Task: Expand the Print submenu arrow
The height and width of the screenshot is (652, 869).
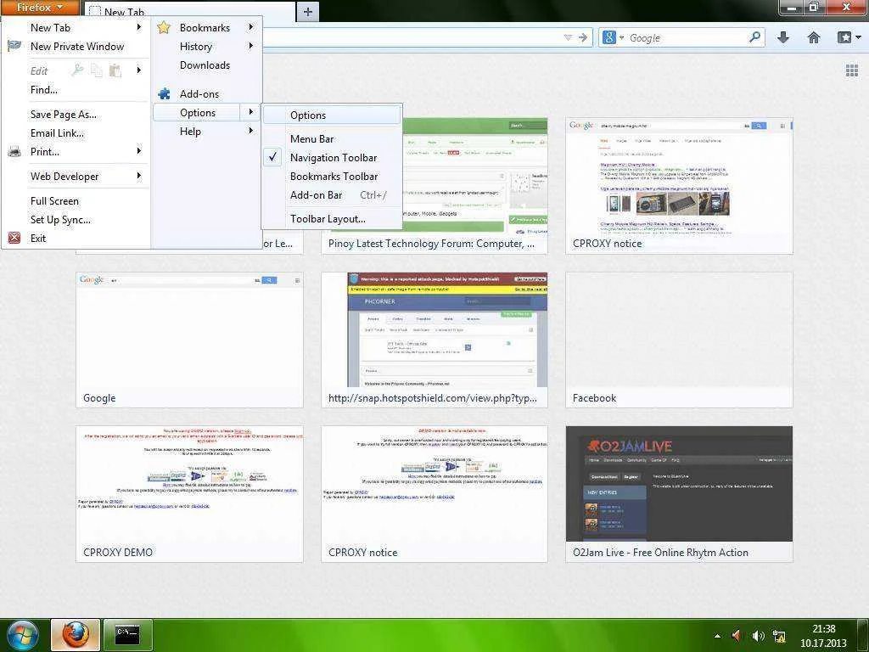Action: [138, 151]
